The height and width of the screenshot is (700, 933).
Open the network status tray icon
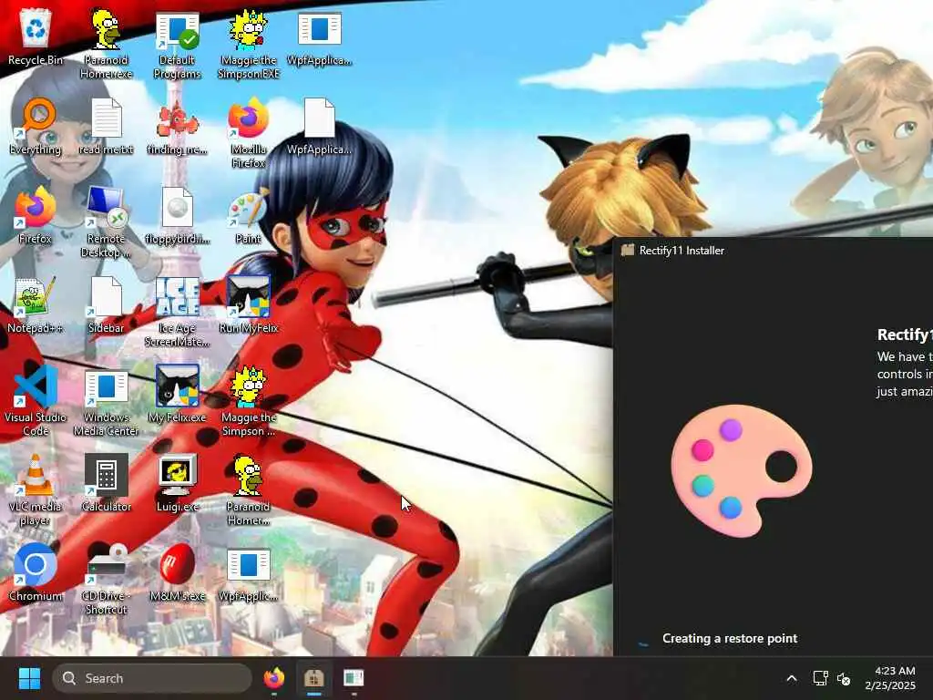(x=820, y=678)
